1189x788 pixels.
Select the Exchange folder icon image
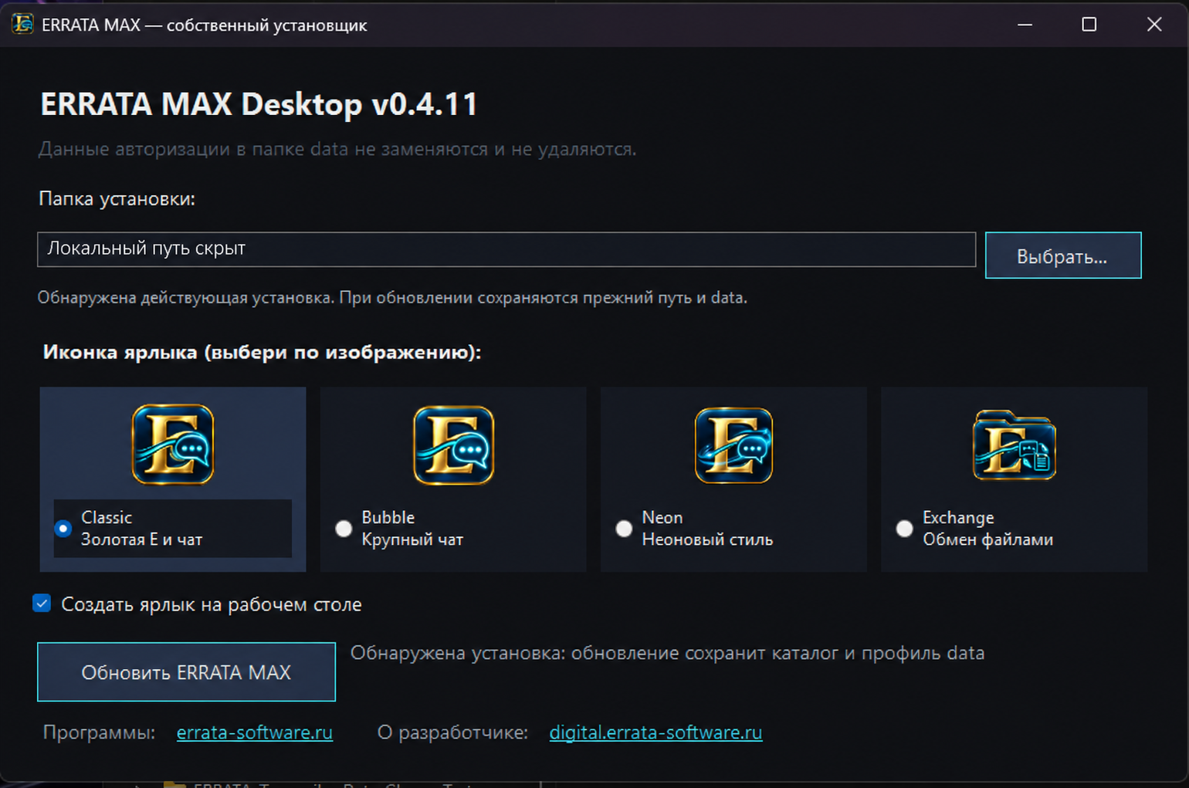click(1014, 445)
